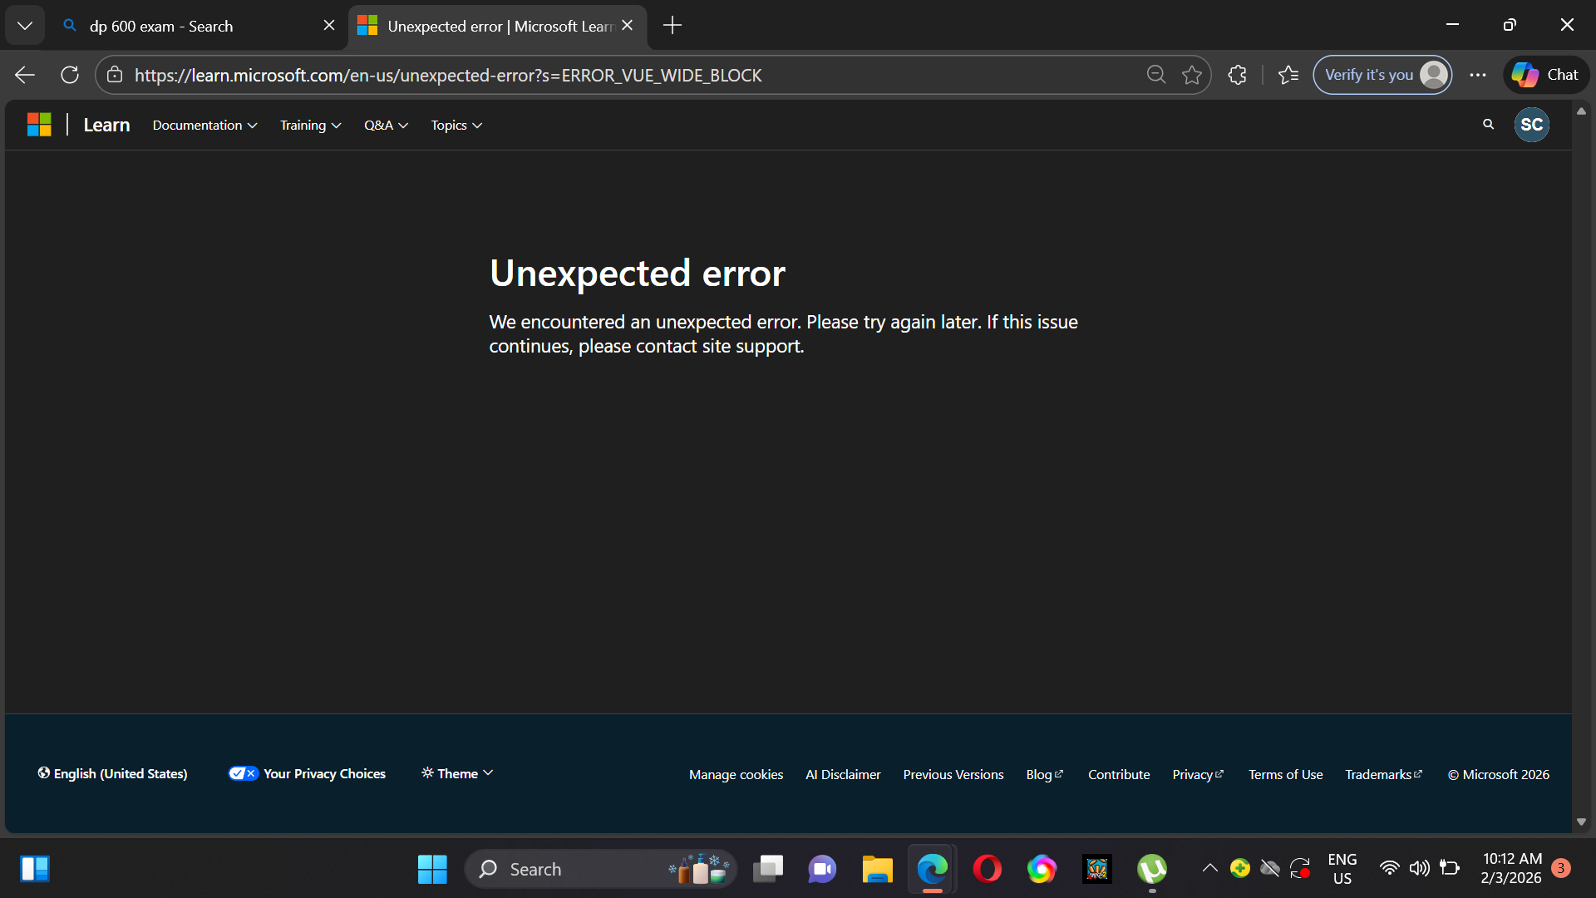Open the Manage cookies link
1596x898 pixels.
click(x=736, y=774)
